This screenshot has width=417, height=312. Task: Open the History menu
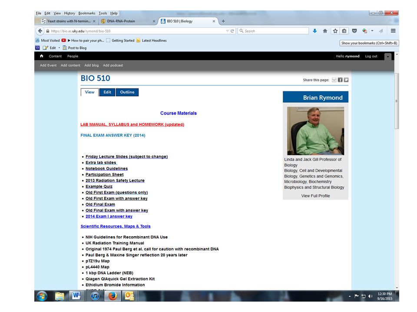click(69, 13)
